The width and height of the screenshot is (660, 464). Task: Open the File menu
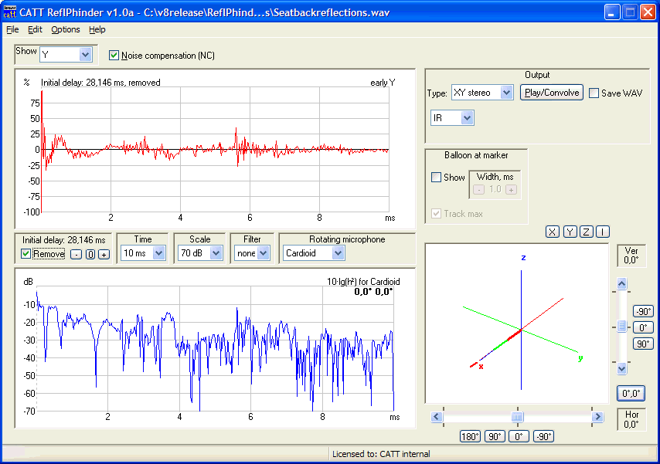(12, 29)
